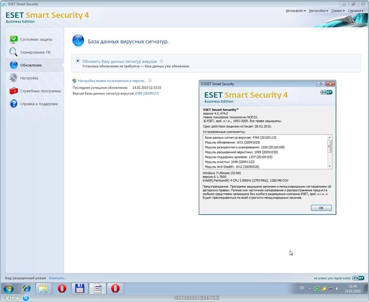The image size is (369, 302).
Task: Select Модуль расширенной эвристики: 1099 row
Action: point(241,152)
